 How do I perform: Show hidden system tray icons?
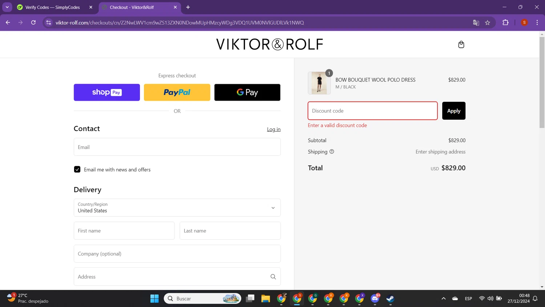[x=444, y=299]
